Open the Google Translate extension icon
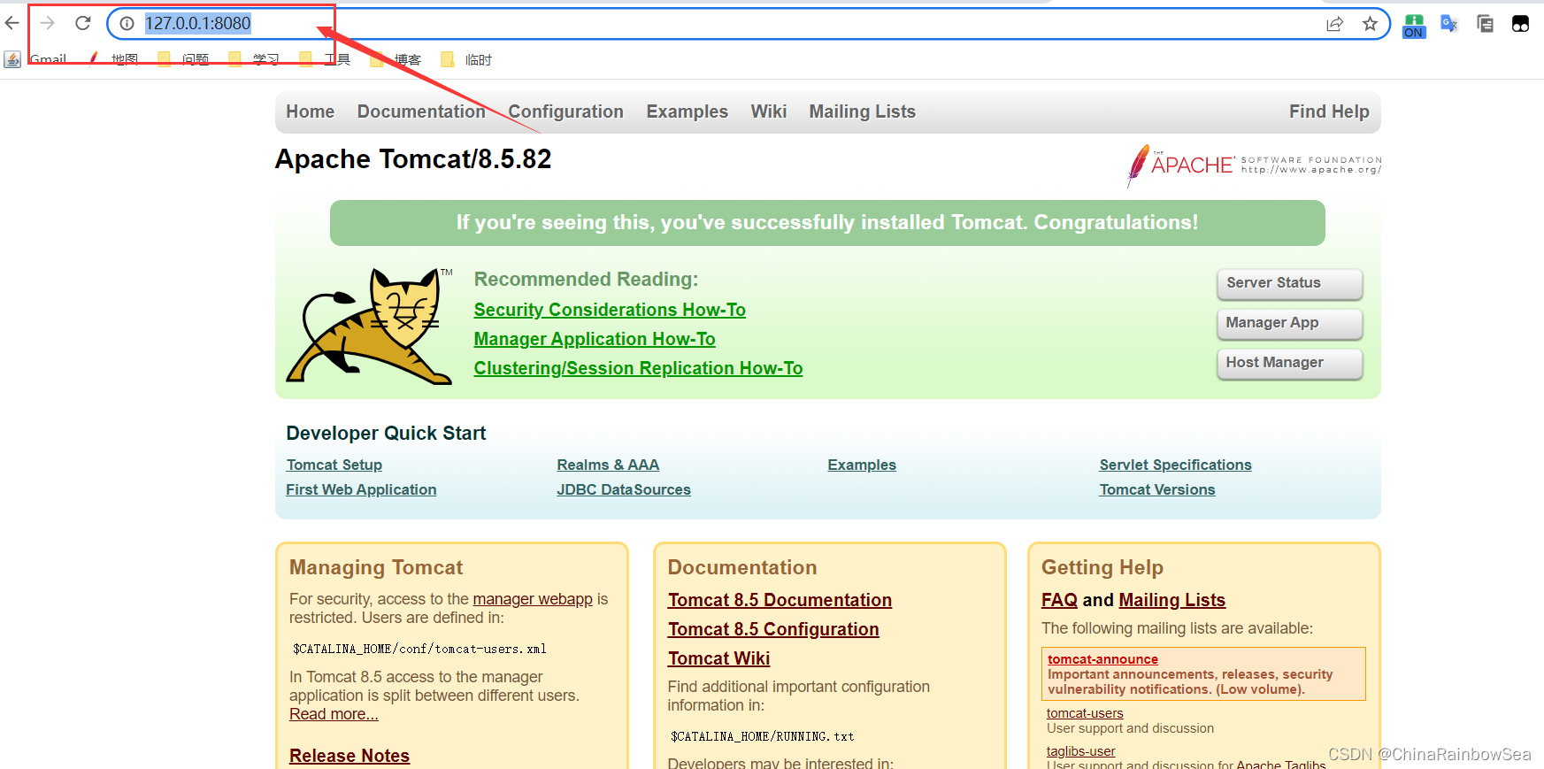 (1449, 24)
